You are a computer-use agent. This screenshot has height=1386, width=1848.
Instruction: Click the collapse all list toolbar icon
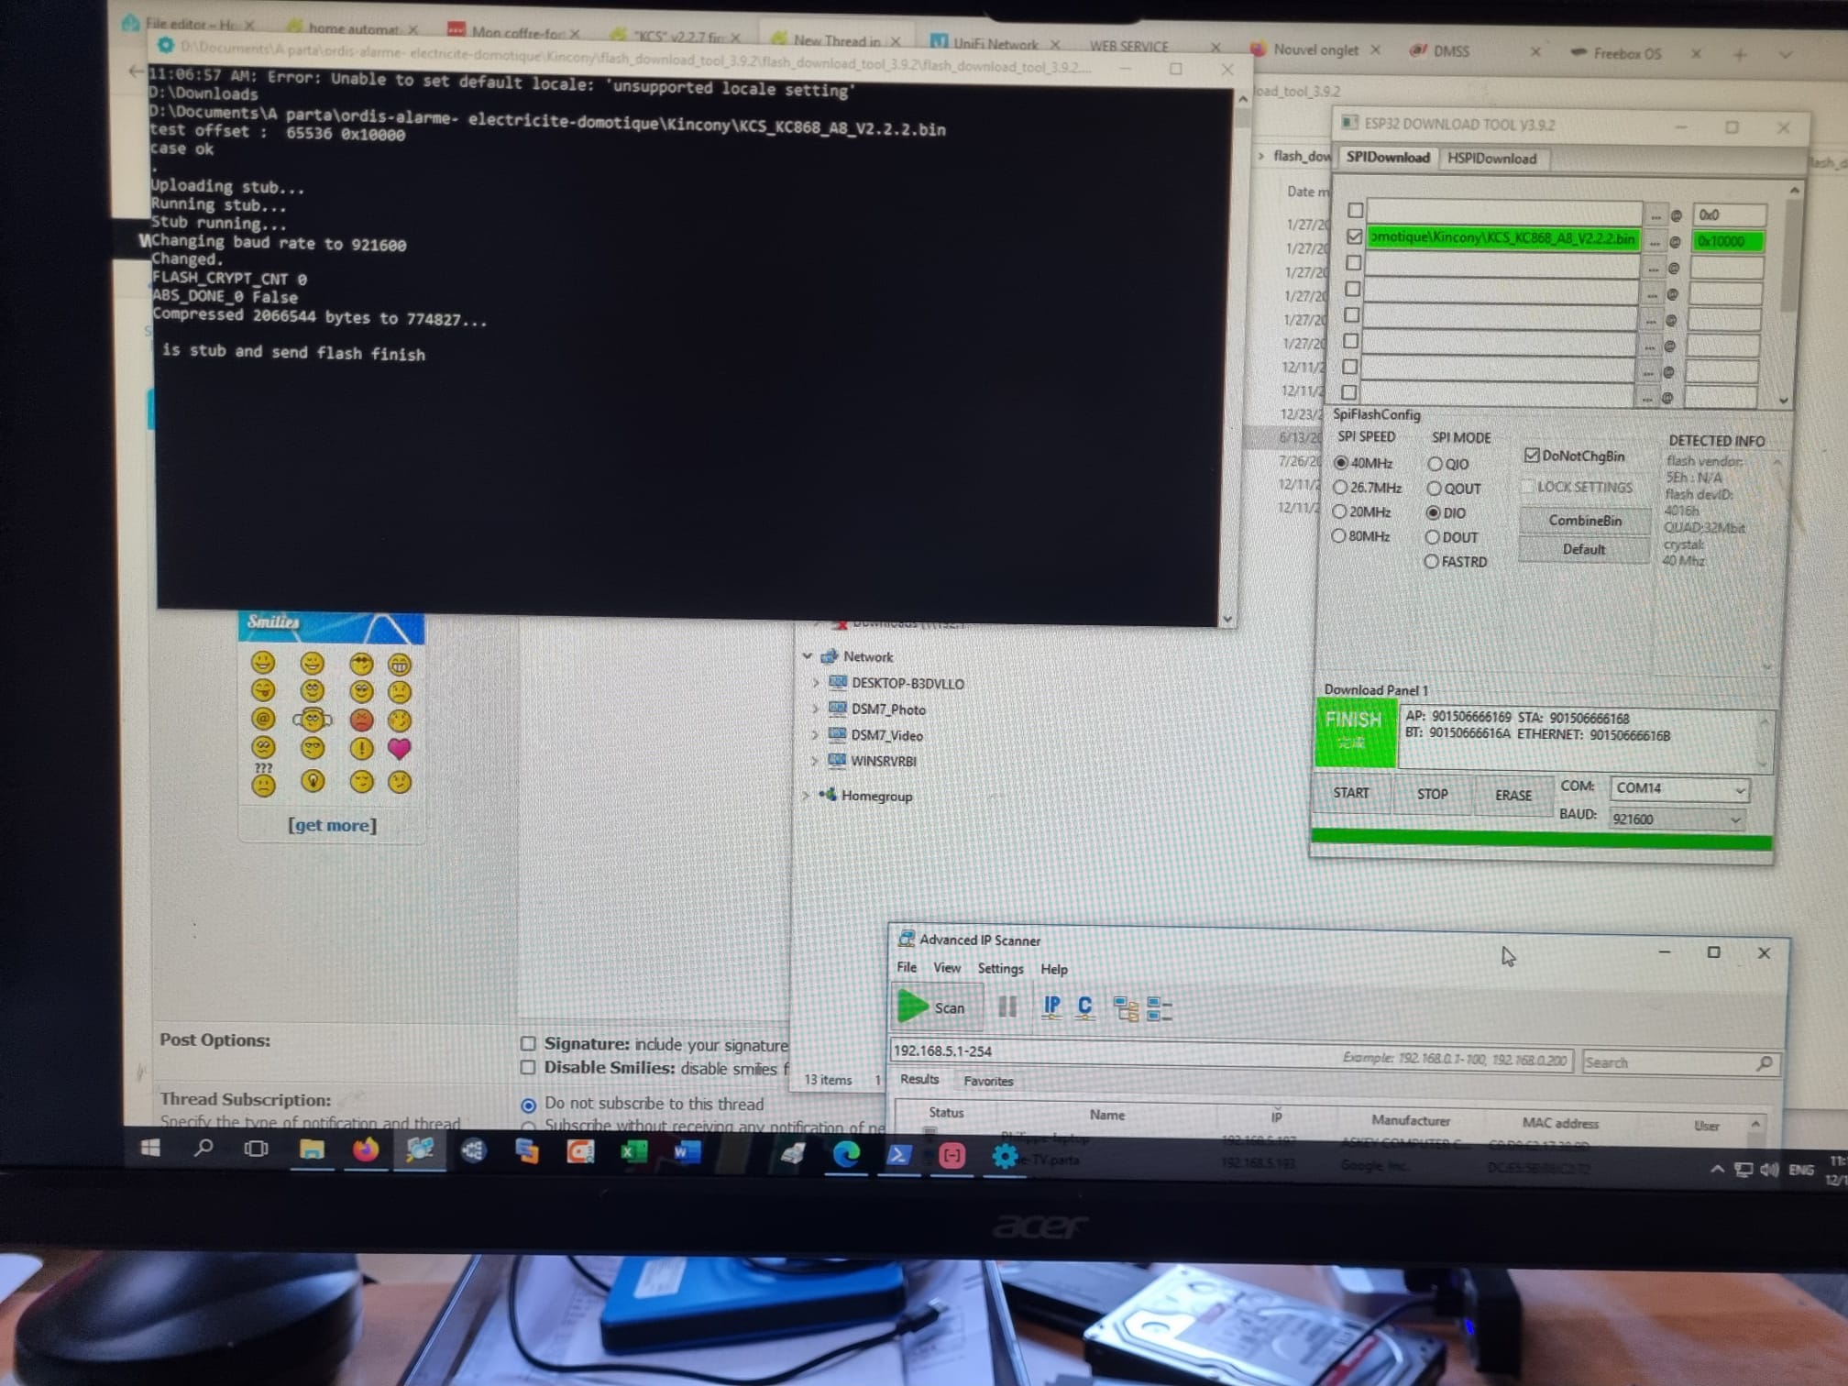click(x=1160, y=1009)
